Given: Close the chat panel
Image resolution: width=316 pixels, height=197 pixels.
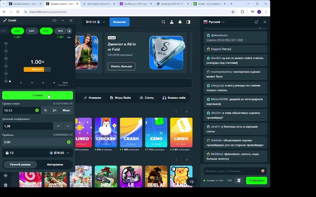Looking at the screenshot, I should click(265, 22).
